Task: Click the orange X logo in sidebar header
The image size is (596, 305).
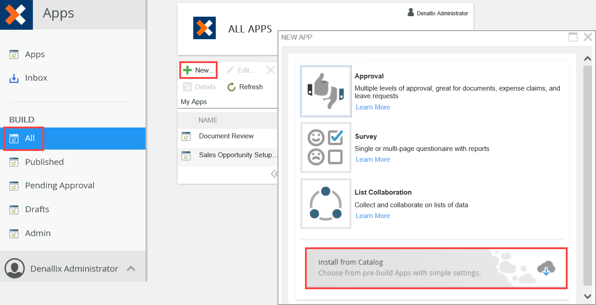Action: (x=16, y=15)
